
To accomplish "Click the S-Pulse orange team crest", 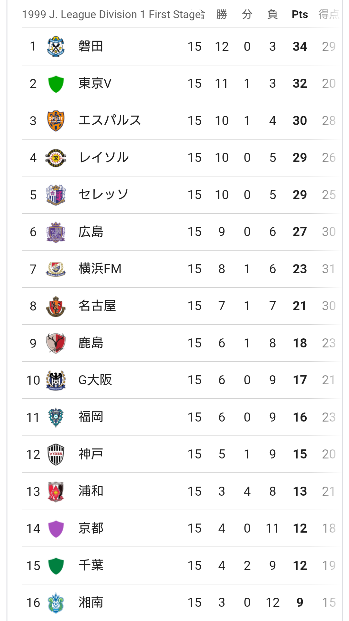I will click(56, 121).
